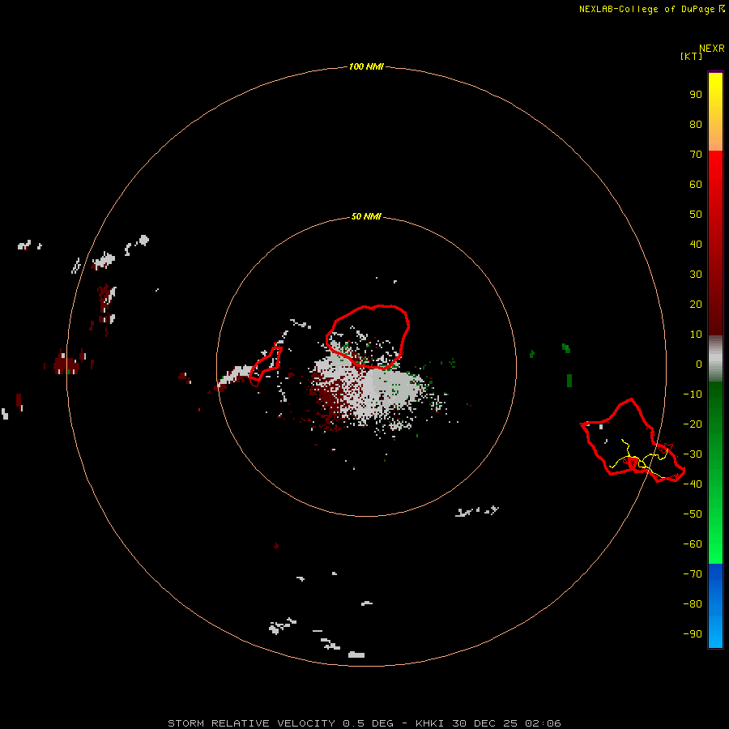Pick the blue segment of the color bar
This screenshot has width=729, height=729.
tap(715, 606)
